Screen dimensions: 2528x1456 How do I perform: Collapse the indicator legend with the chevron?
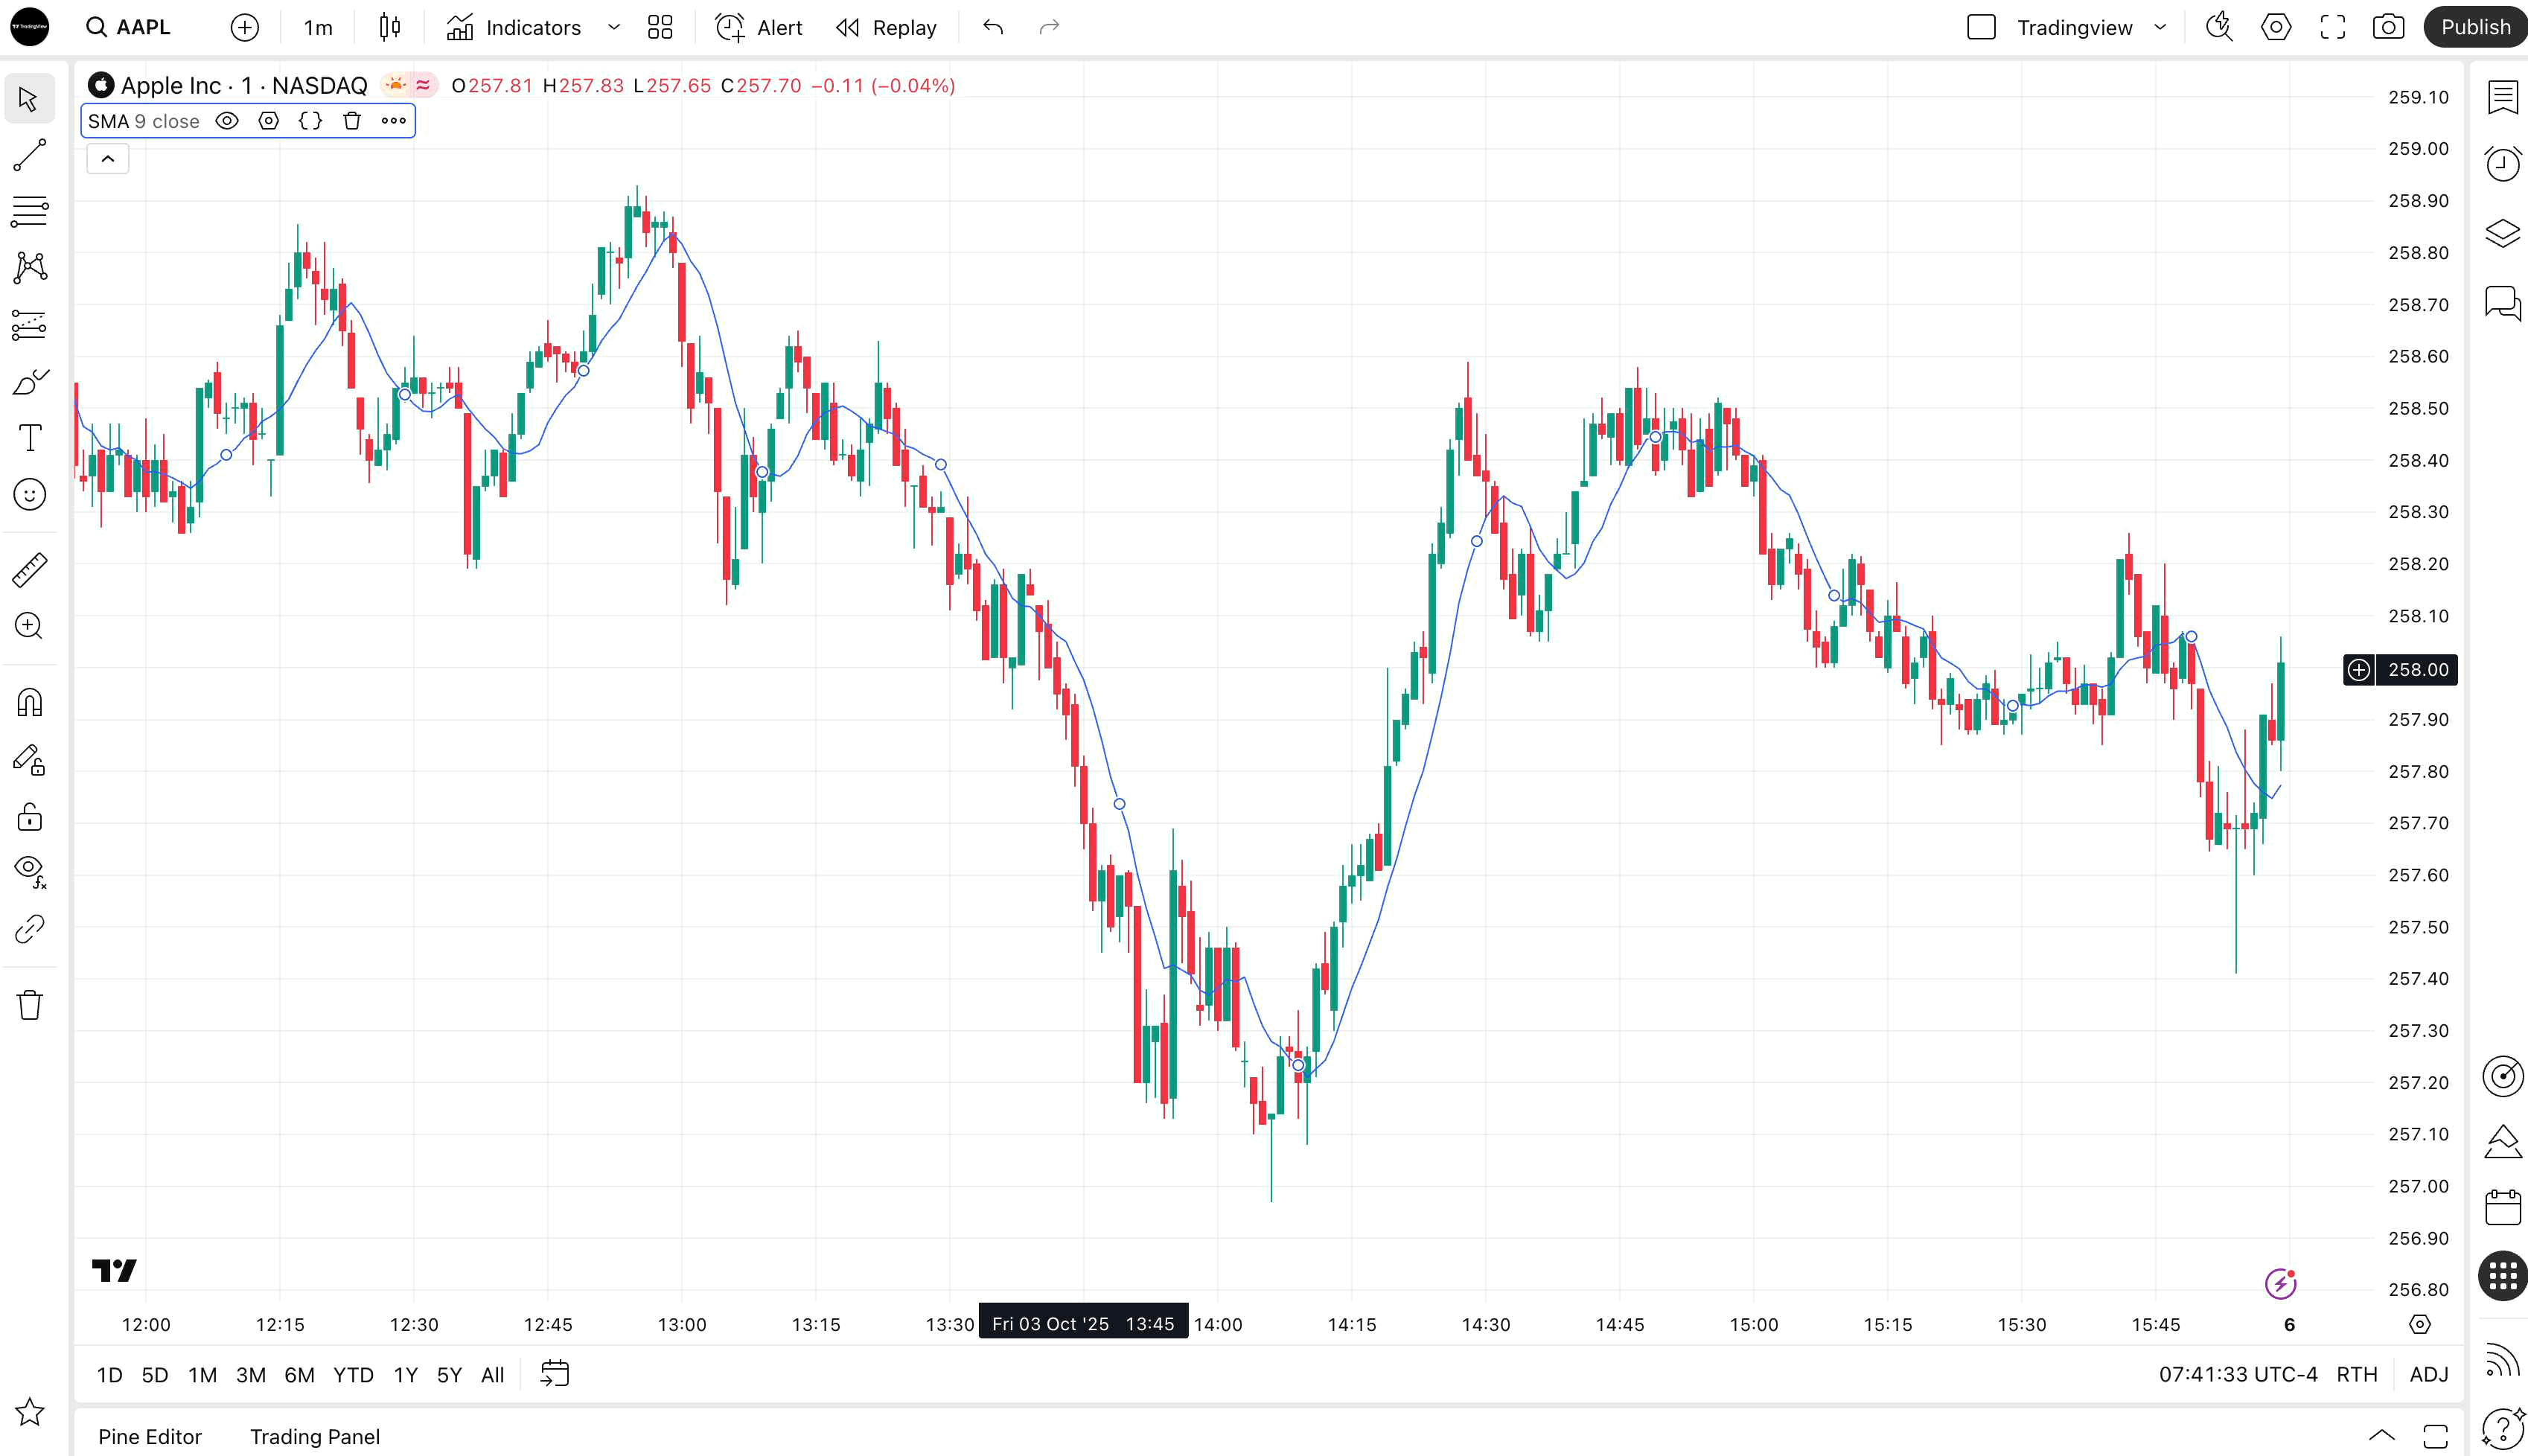pyautogui.click(x=108, y=159)
